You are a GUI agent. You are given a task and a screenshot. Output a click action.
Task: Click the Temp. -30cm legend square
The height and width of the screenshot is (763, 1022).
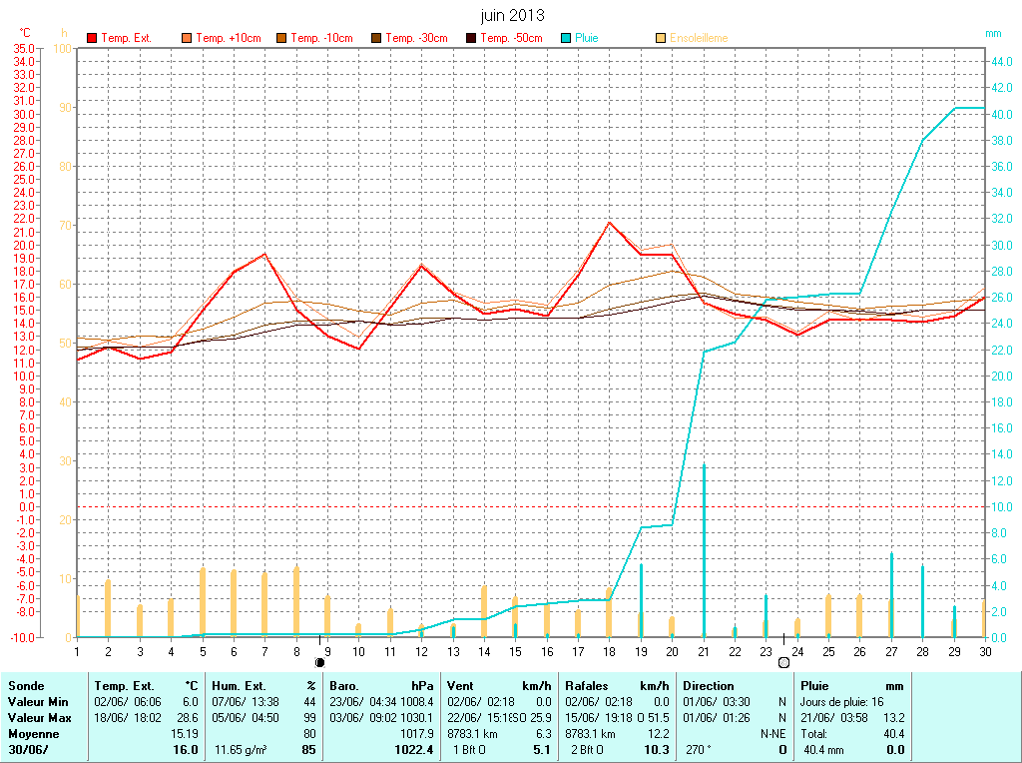pos(377,38)
